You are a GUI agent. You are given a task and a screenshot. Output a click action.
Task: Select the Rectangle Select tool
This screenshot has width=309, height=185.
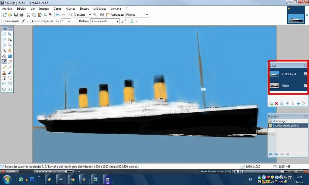pos(4,34)
